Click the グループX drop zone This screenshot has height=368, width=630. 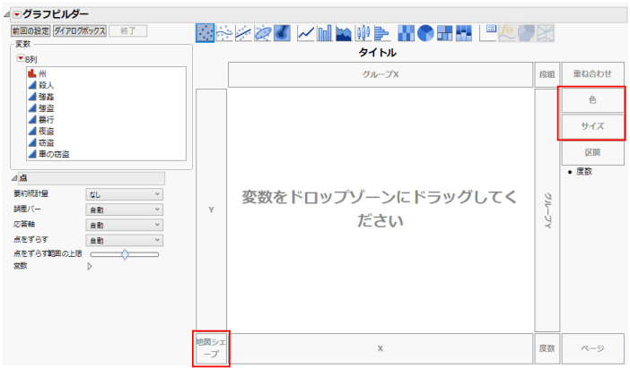tap(381, 74)
